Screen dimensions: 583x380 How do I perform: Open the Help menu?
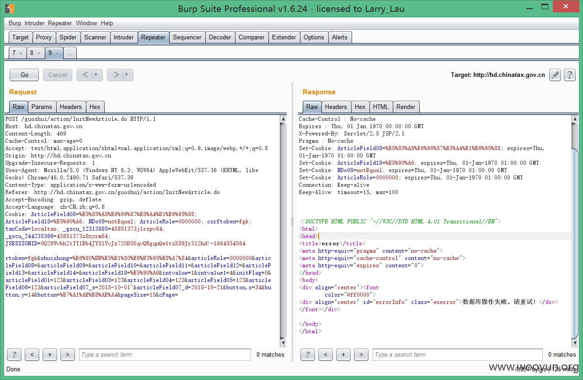[x=107, y=23]
